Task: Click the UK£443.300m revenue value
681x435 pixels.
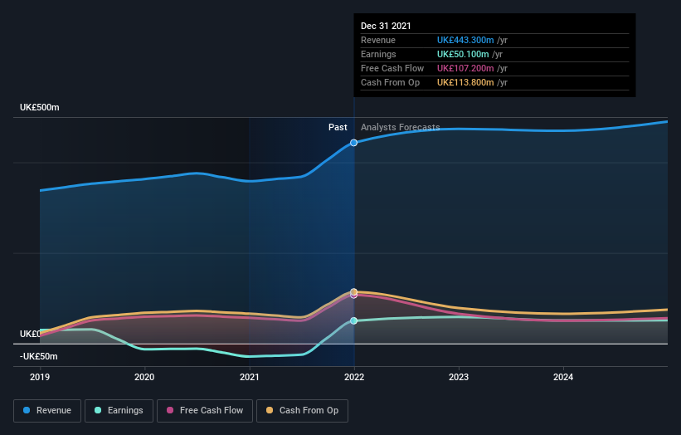Action: pos(465,40)
